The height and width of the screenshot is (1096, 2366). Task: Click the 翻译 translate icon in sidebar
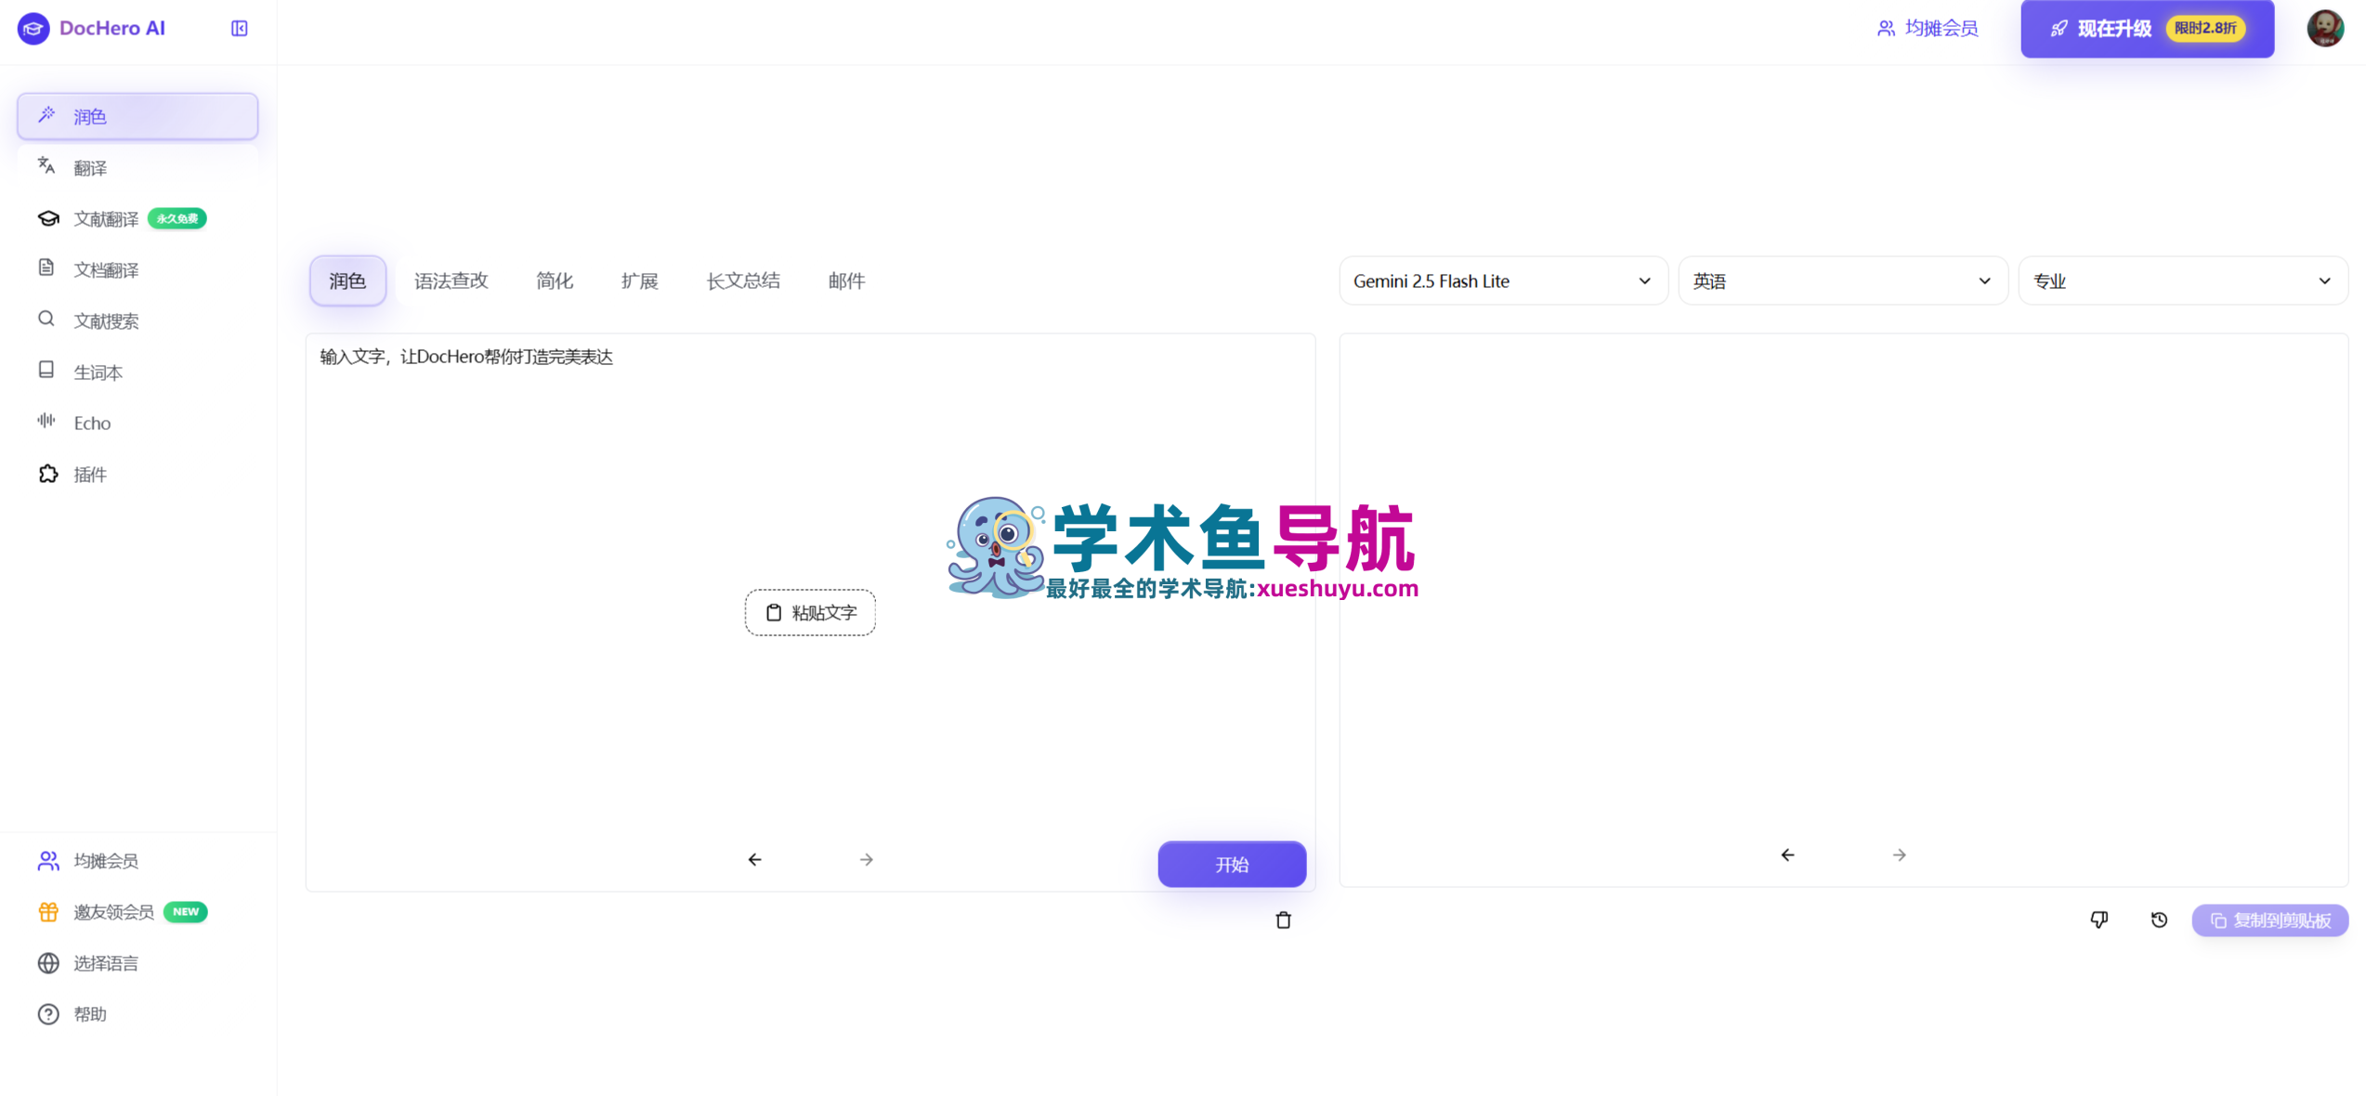click(x=46, y=165)
